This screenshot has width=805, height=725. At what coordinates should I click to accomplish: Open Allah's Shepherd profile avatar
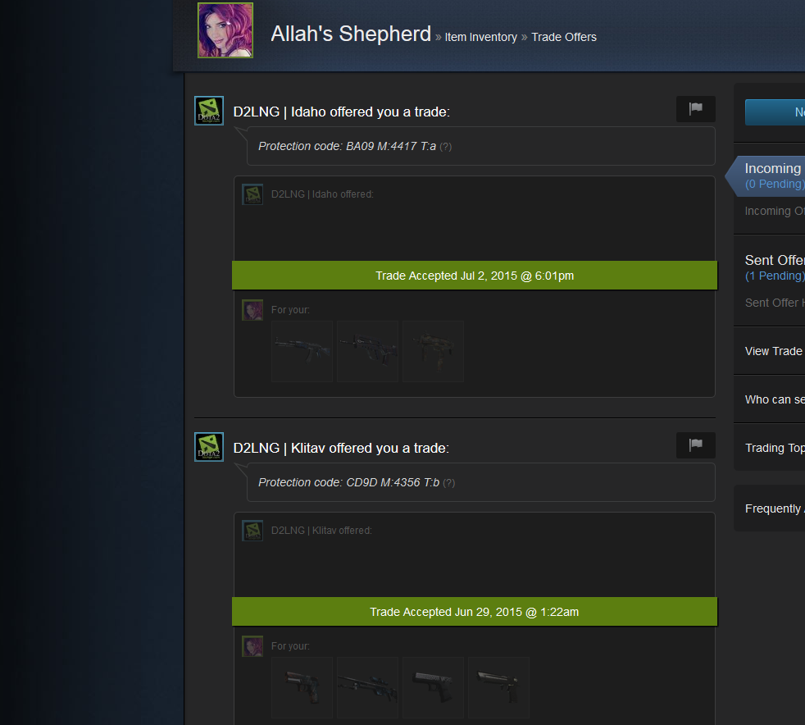(225, 30)
